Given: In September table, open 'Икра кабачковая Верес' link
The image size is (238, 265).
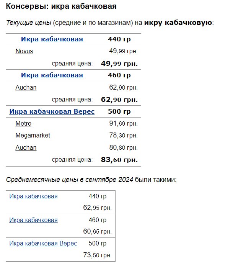Looking at the screenshot, I should pyautogui.click(x=43, y=244).
